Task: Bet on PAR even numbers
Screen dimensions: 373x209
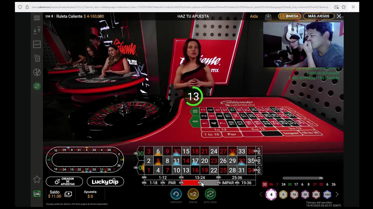Action: [x=172, y=183]
